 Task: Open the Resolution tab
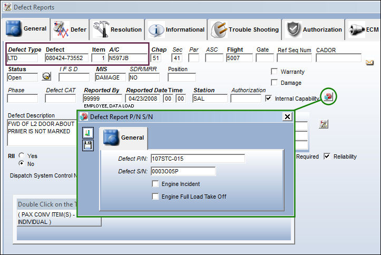click(x=118, y=30)
